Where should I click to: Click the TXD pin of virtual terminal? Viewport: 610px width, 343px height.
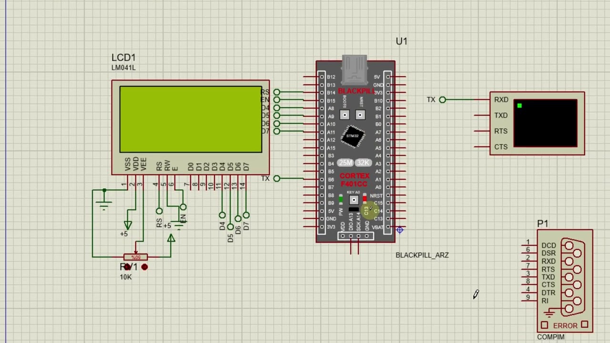[x=501, y=115]
